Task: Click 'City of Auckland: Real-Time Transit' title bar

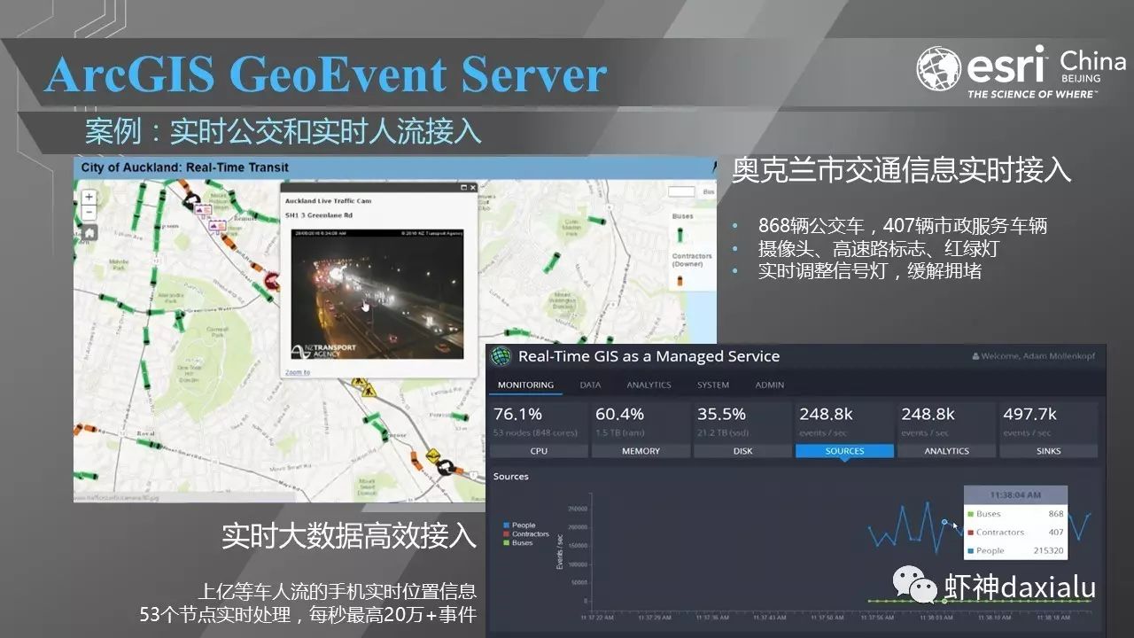Action: [x=394, y=167]
